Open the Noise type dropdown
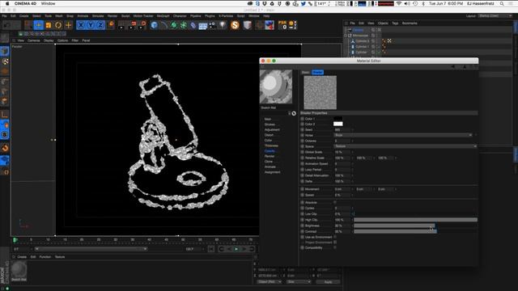Viewport: 518px width, 291px height. click(403, 135)
